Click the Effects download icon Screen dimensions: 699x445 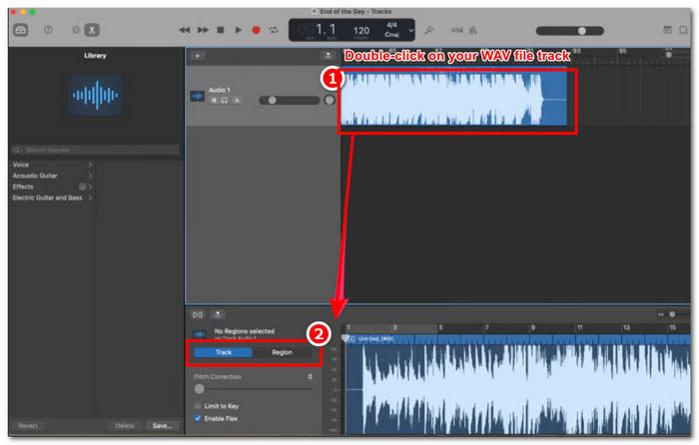(83, 187)
